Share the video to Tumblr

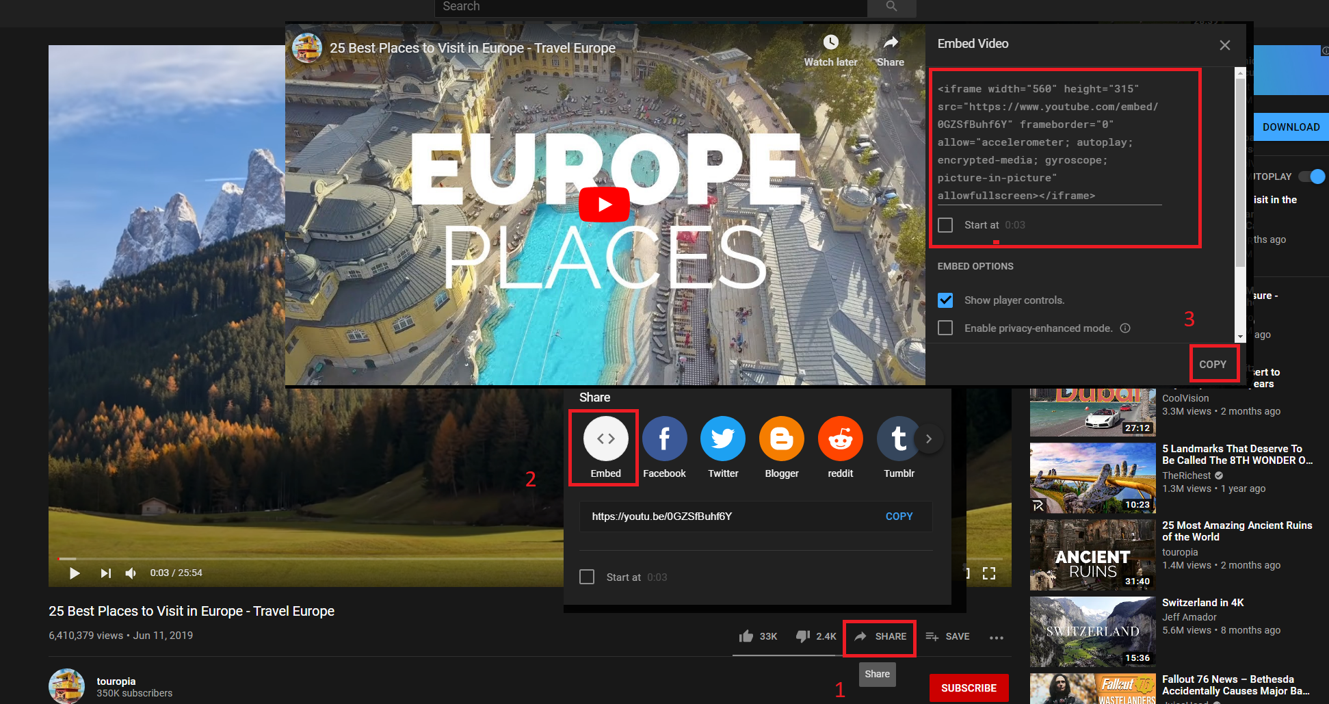898,439
